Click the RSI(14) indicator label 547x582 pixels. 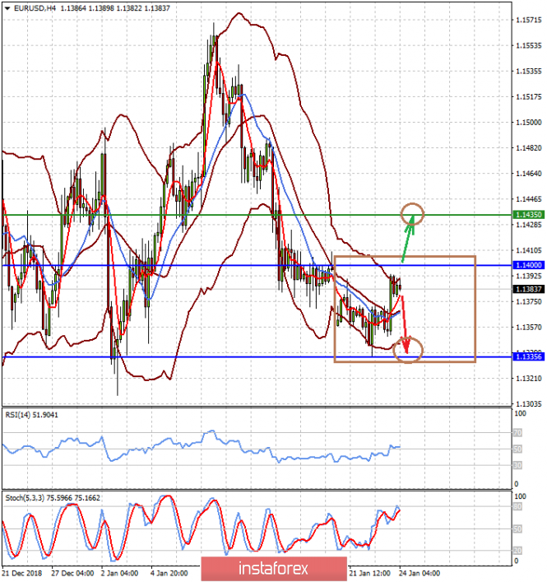pos(31,414)
